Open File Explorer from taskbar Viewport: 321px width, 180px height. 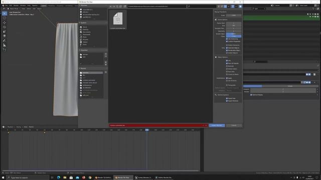[x=65, y=177]
